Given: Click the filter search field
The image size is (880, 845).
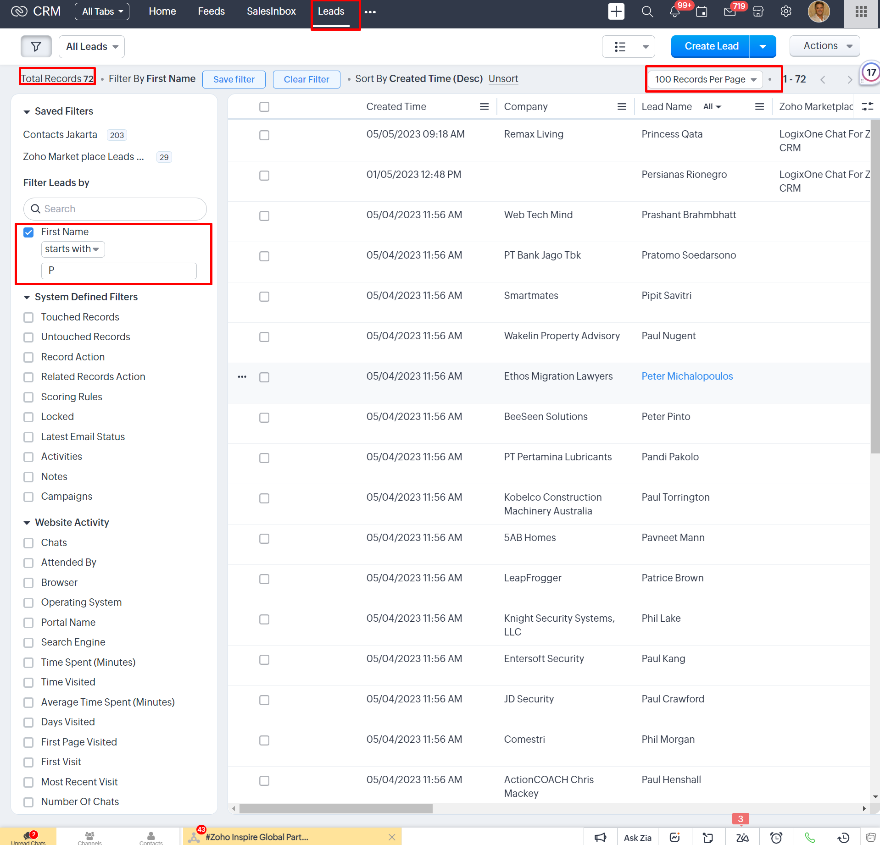Looking at the screenshot, I should pos(115,209).
